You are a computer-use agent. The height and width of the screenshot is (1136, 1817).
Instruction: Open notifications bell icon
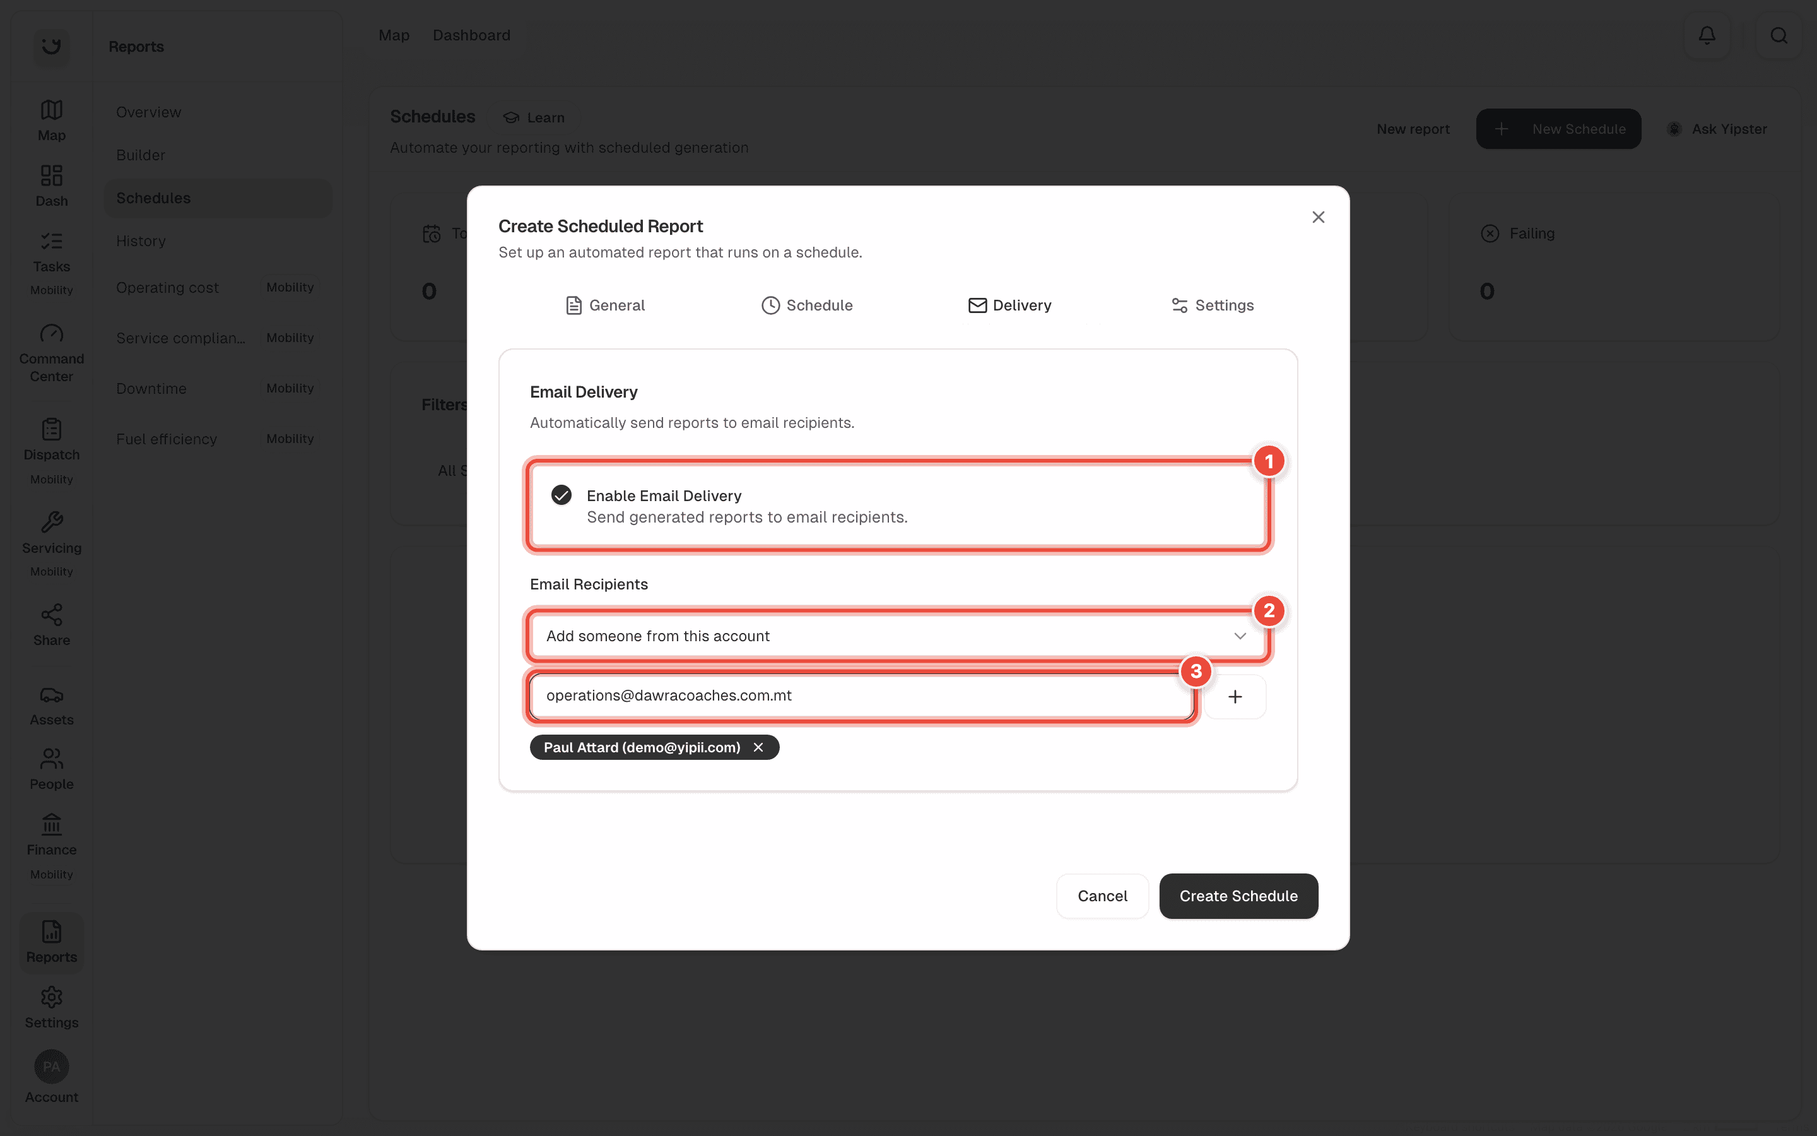pos(1707,35)
